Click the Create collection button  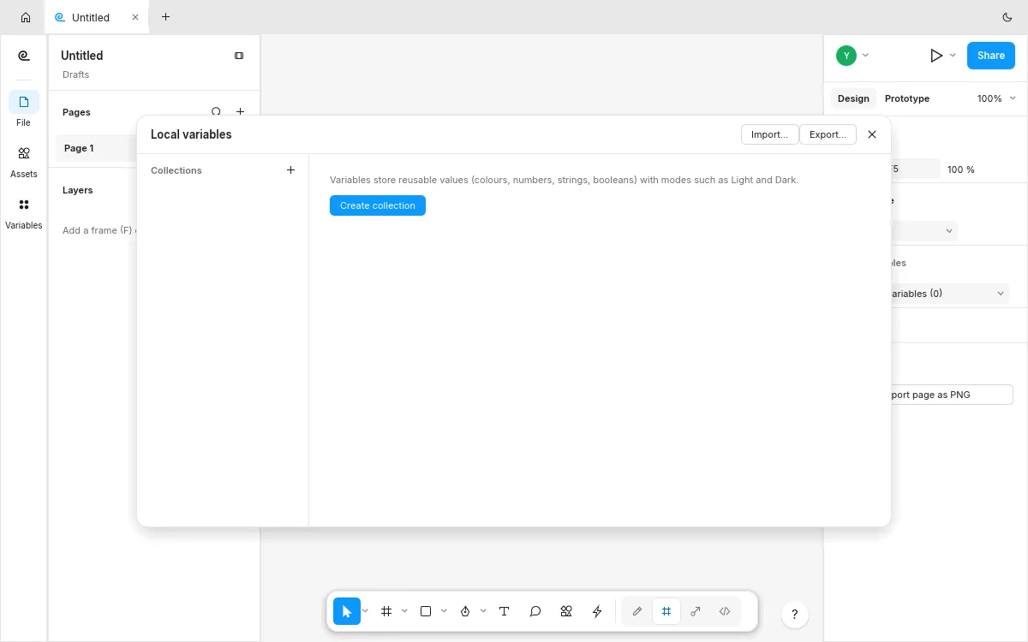point(378,205)
